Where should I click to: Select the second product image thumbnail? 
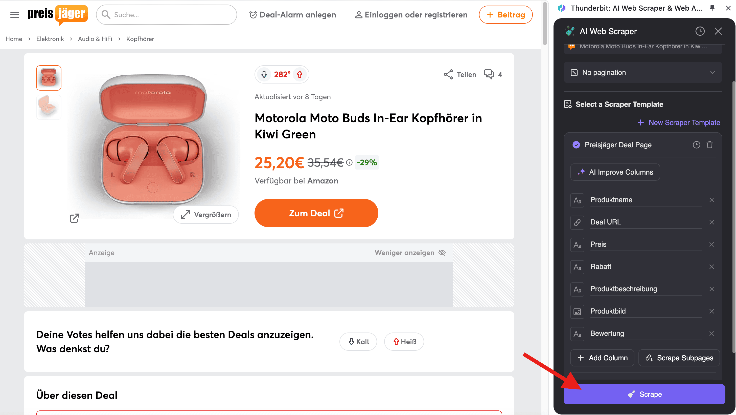click(49, 107)
